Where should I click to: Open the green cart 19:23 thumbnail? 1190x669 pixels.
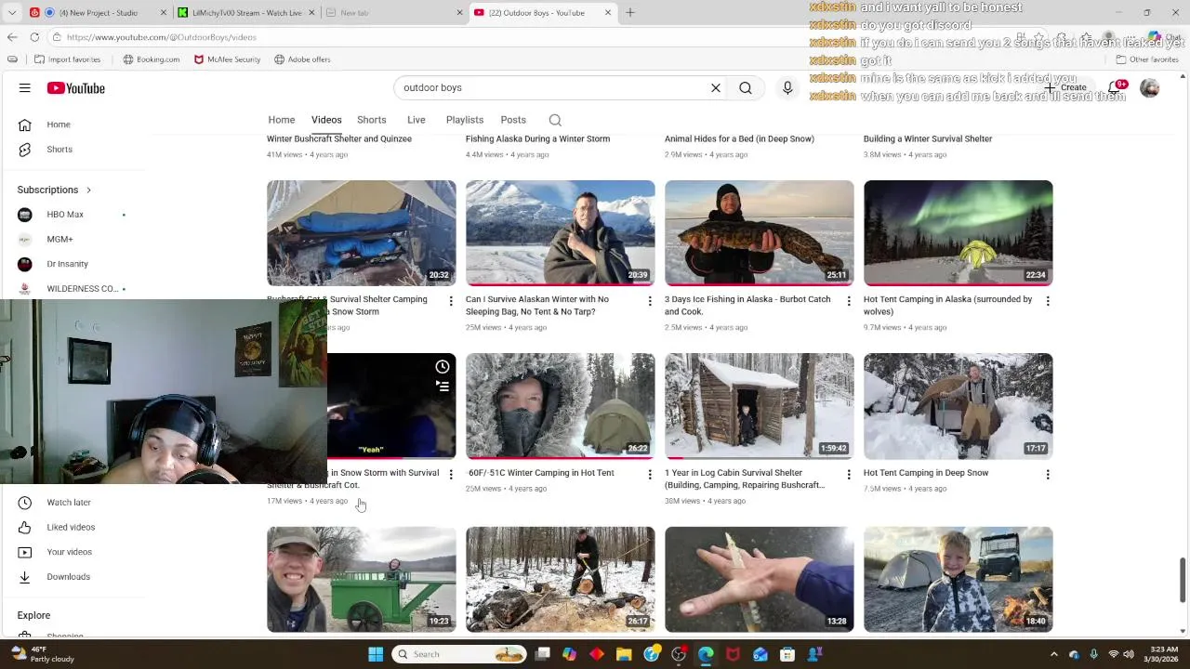coord(362,580)
